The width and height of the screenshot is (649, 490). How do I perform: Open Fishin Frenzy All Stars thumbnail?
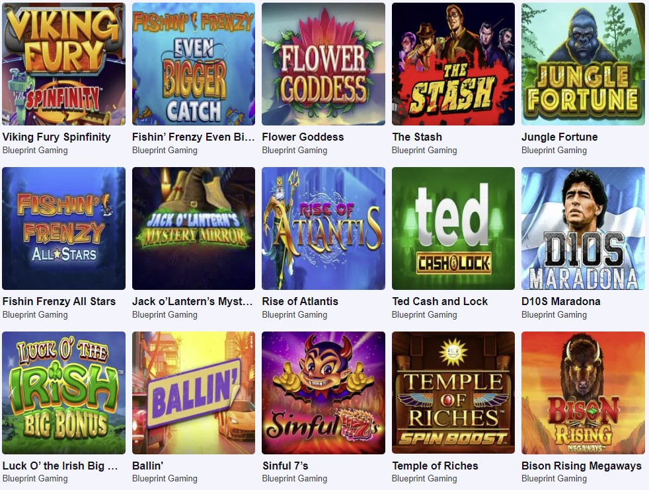(x=63, y=228)
